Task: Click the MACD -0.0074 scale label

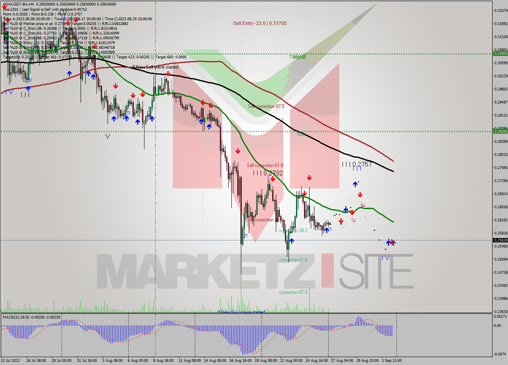Action: click(x=500, y=354)
